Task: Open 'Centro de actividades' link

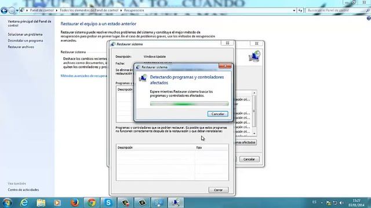Action: click(x=23, y=190)
